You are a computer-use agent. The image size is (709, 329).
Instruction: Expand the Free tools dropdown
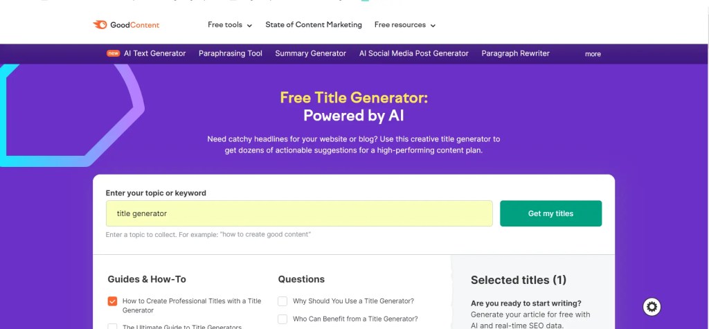coord(230,25)
